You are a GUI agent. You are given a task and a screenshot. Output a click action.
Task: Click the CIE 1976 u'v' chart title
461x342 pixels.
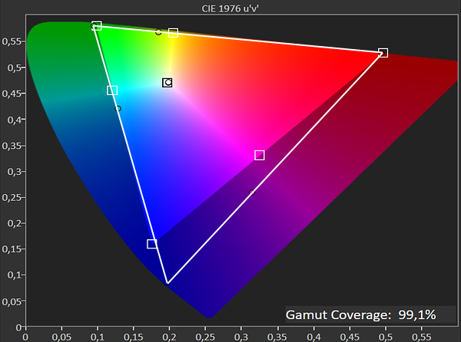(x=230, y=8)
